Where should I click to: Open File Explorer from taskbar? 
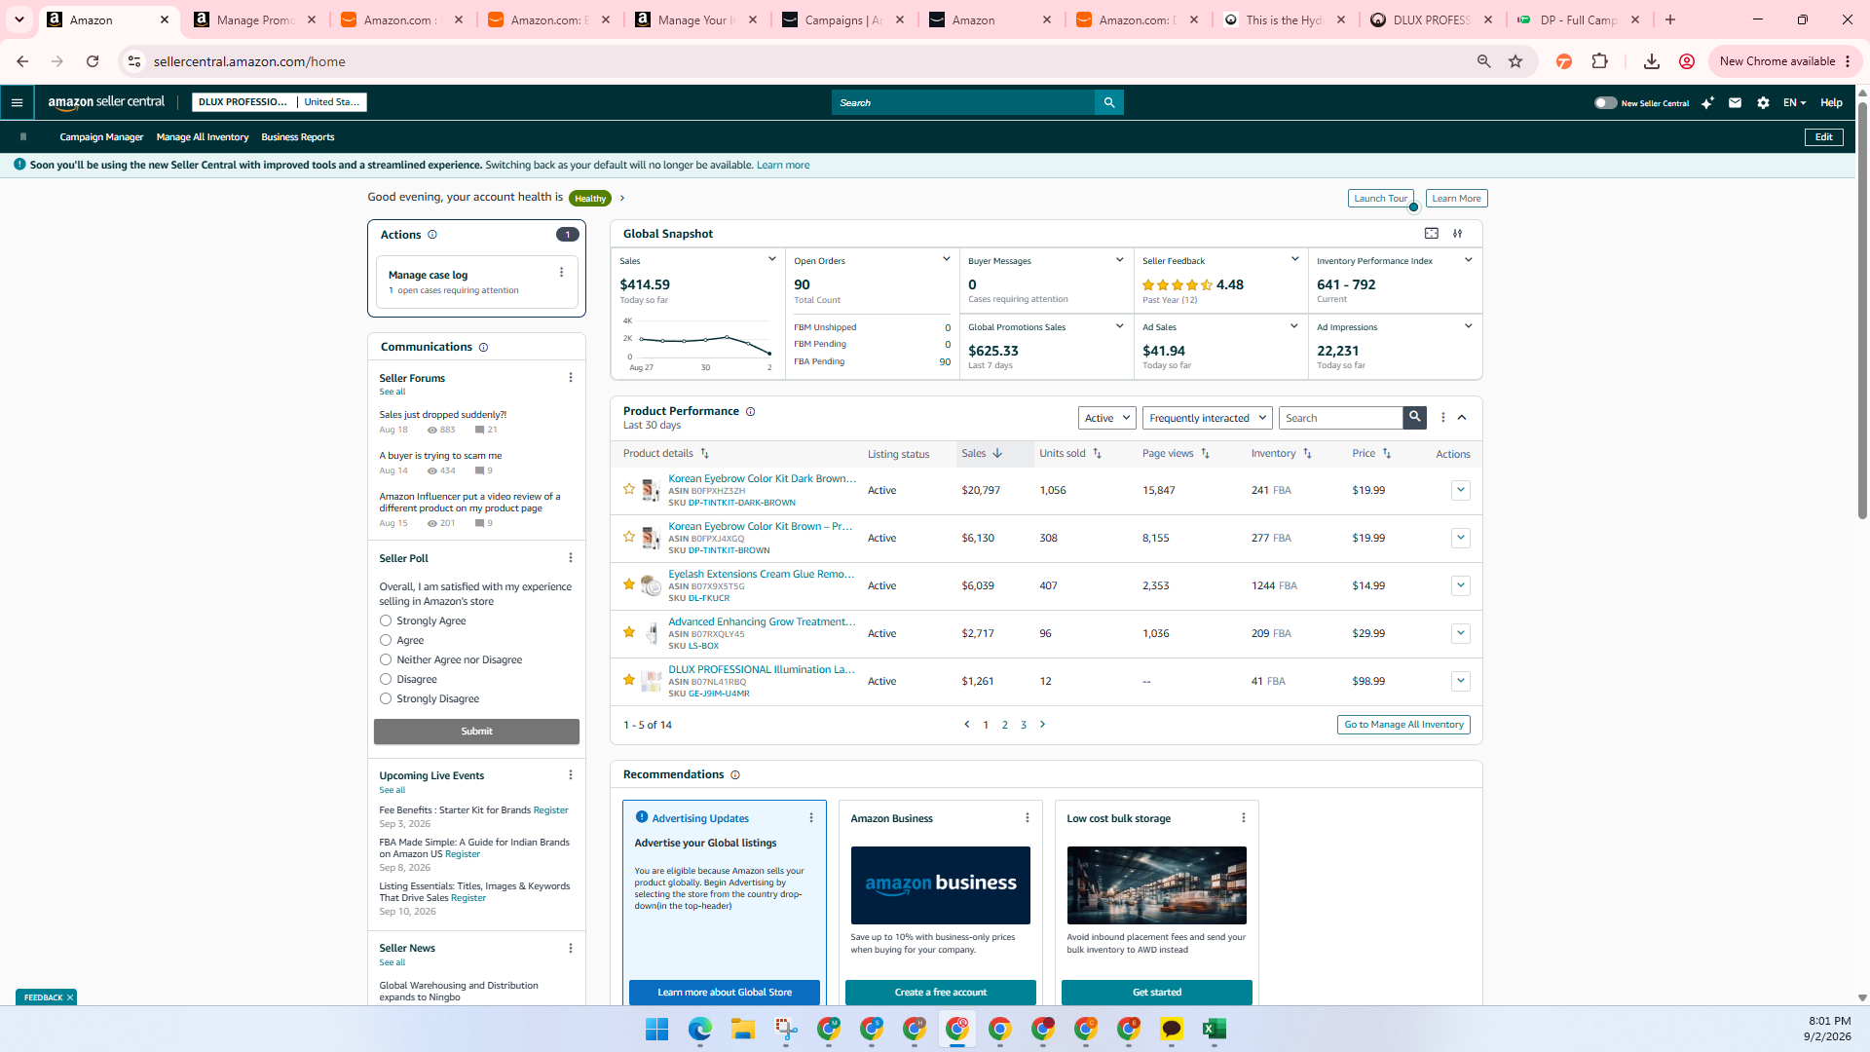[x=743, y=1029]
